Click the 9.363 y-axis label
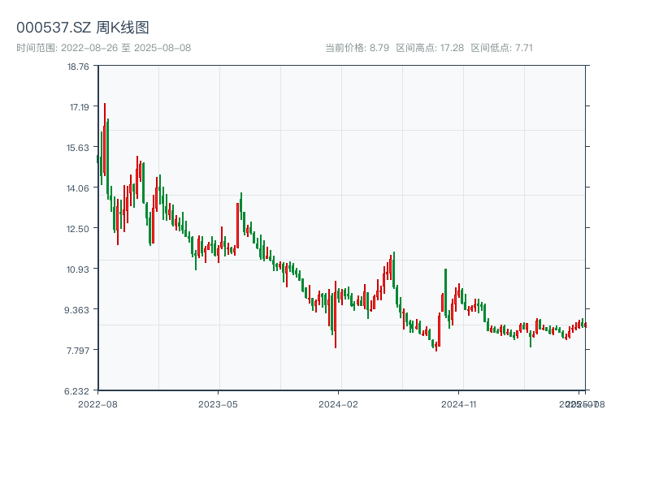This screenshot has width=650, height=487. click(79, 310)
